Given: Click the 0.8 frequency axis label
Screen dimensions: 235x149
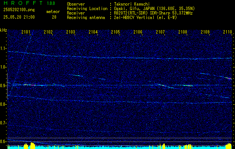Looking at the screenshot, I should click(3, 104).
